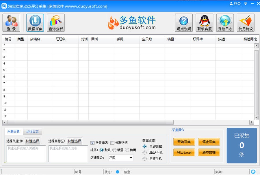The height and width of the screenshot is (175, 260).
Task: Focus the target city input box
Action: pyautogui.click(x=68, y=153)
